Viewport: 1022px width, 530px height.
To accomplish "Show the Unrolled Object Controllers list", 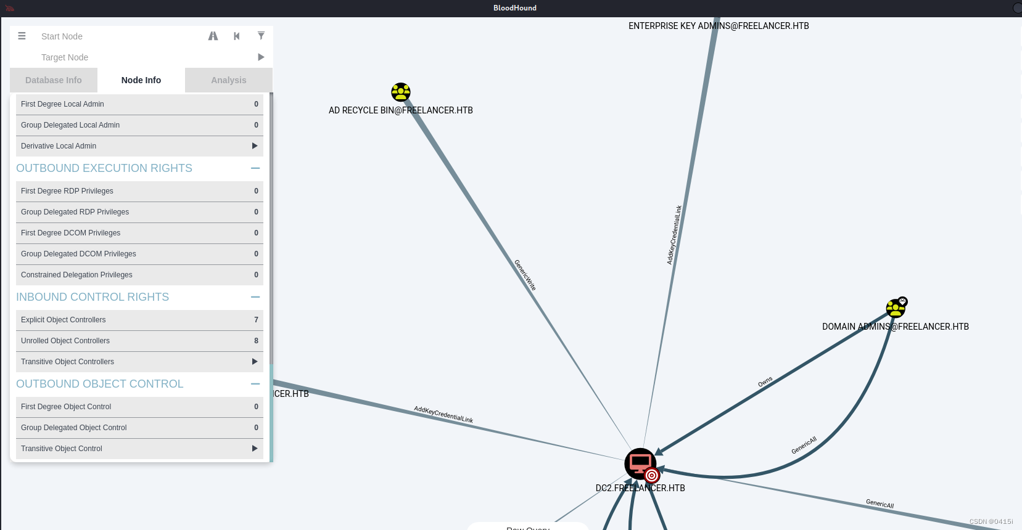I will click(x=139, y=341).
